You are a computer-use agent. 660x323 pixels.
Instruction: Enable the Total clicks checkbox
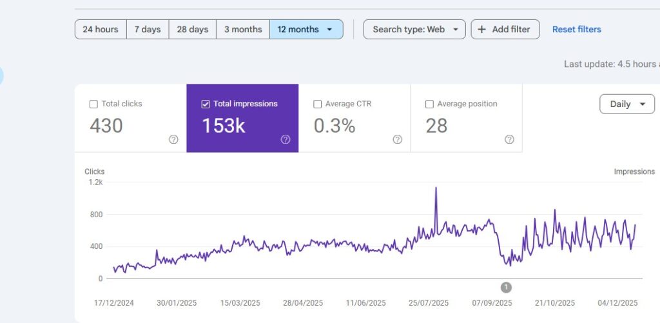click(x=93, y=104)
